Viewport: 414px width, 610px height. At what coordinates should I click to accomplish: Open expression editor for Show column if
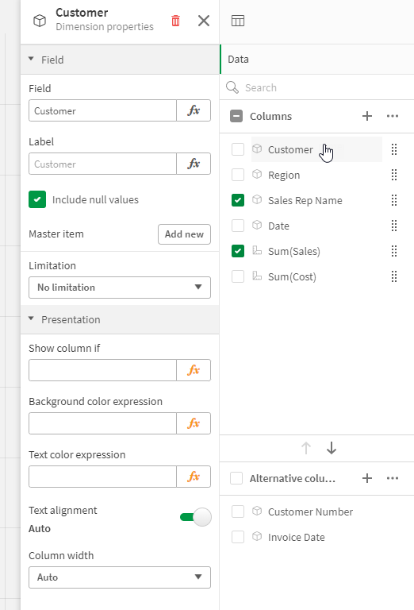point(194,370)
